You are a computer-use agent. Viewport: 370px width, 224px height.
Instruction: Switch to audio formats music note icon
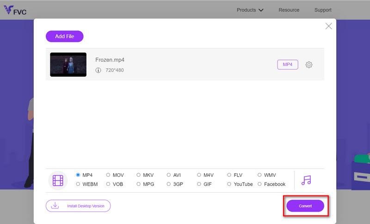point(306,180)
